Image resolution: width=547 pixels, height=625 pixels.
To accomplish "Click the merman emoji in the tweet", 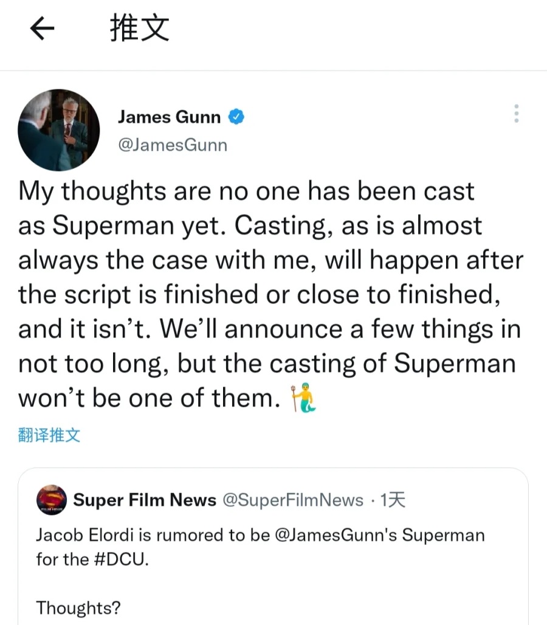I will pos(303,398).
